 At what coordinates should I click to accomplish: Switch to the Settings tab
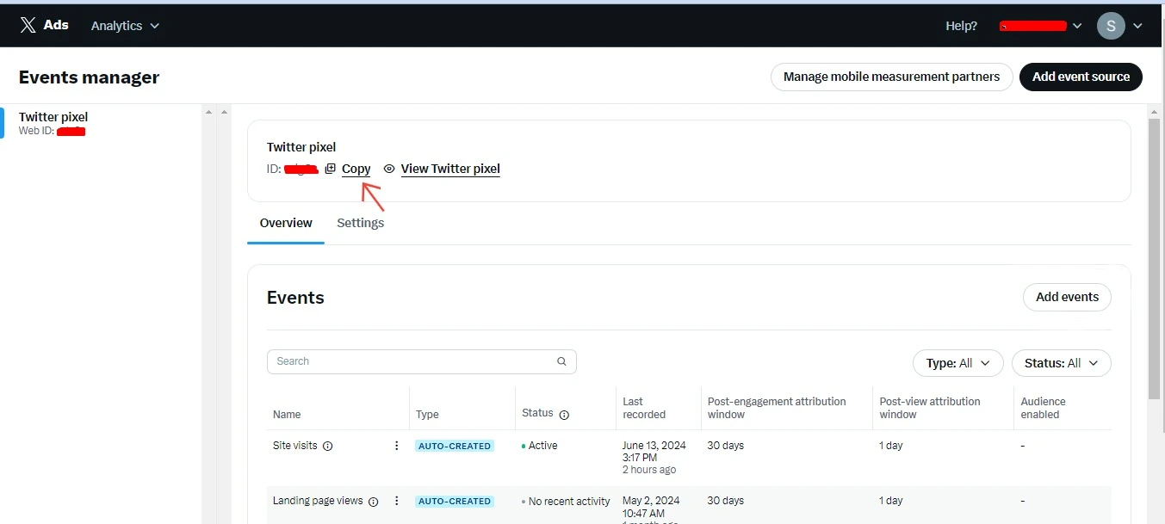click(360, 223)
